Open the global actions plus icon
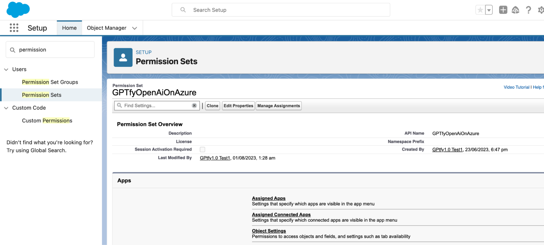The height and width of the screenshot is (245, 544). coord(503,10)
